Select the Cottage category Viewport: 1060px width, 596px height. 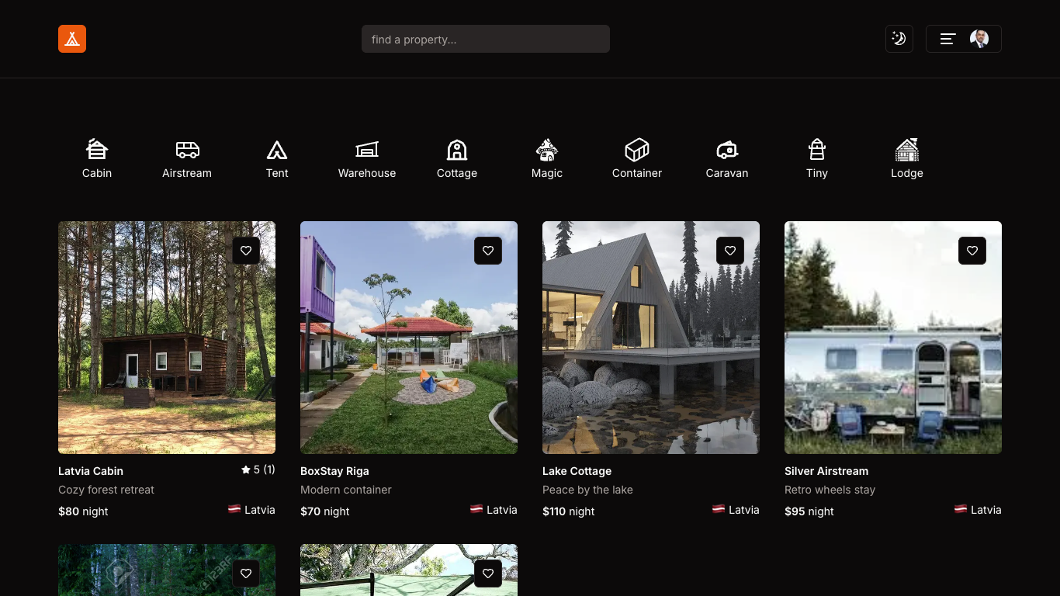tap(457, 158)
